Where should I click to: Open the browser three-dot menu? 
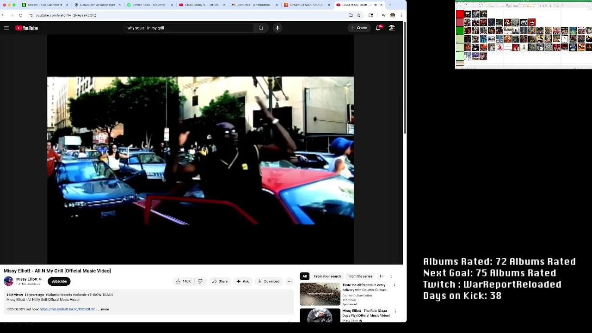click(x=401, y=15)
